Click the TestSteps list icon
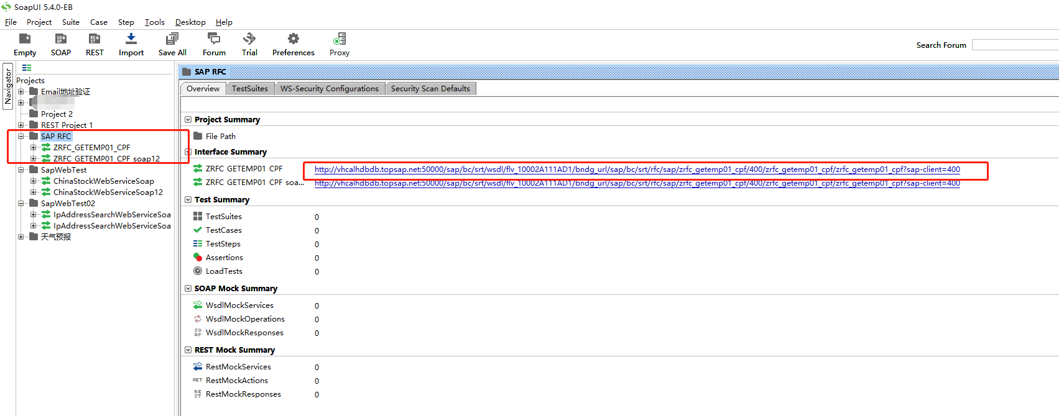 coord(198,243)
